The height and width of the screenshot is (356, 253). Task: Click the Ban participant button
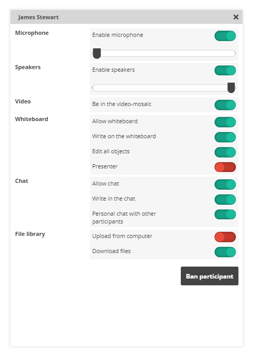(209, 276)
